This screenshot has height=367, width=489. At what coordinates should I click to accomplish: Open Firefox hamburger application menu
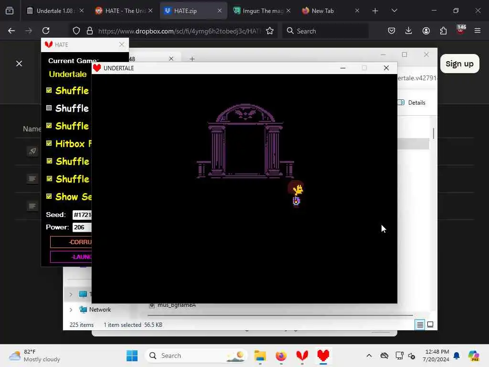[478, 31]
